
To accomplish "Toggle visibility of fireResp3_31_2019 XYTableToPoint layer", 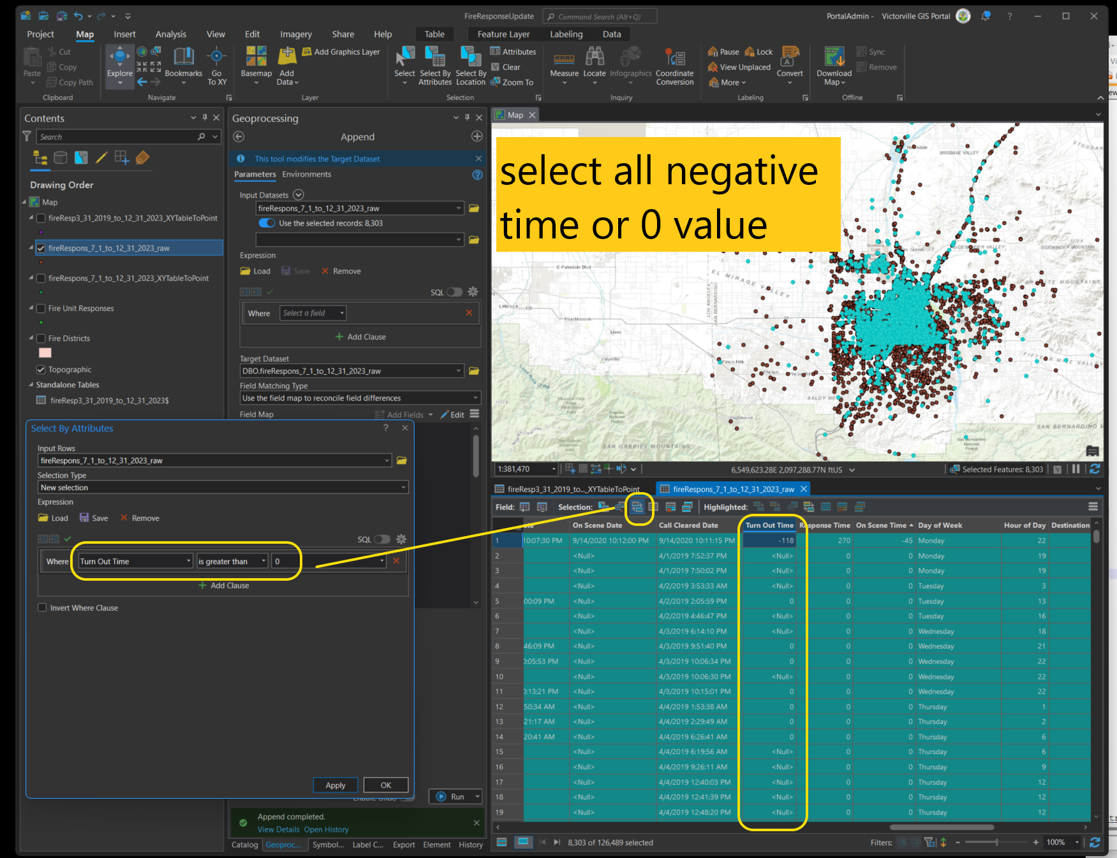I will (41, 218).
